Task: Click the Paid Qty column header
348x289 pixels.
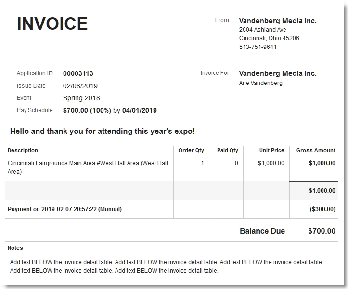Action: 228,150
